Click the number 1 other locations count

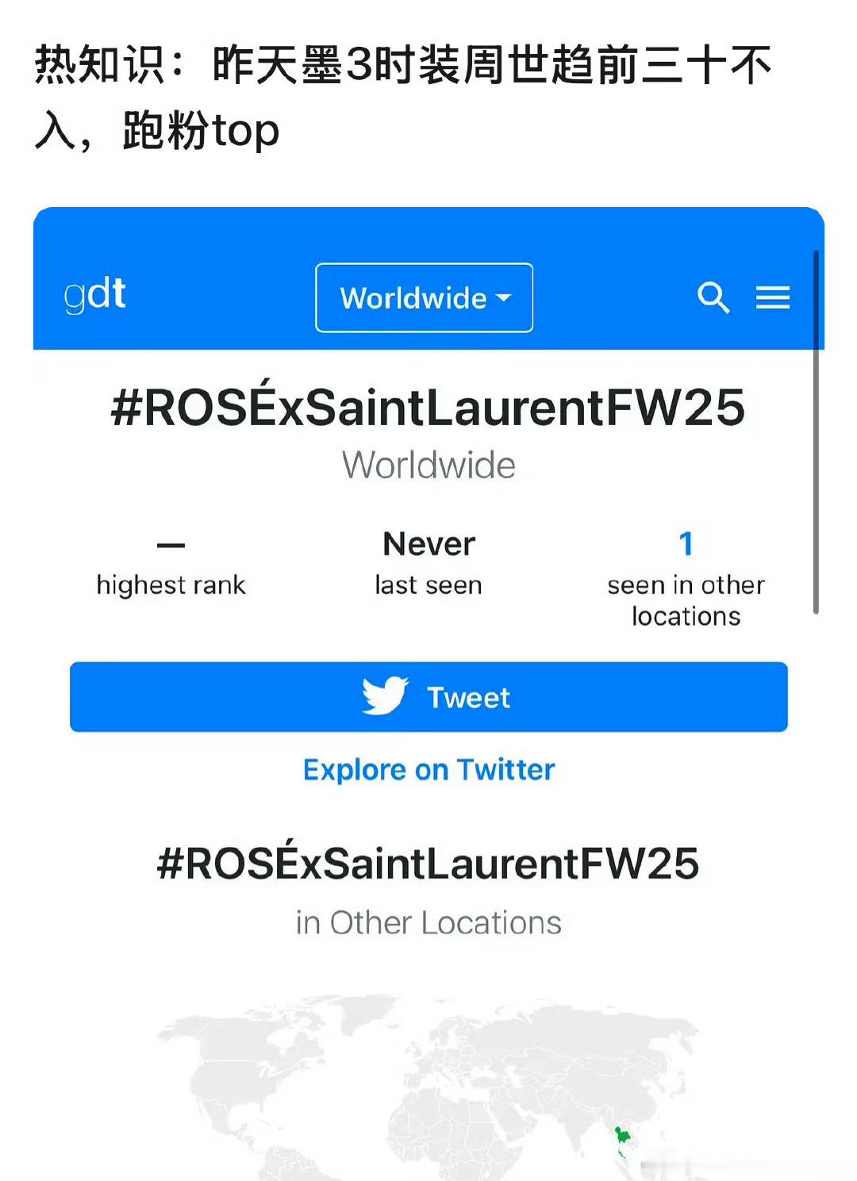pyautogui.click(x=686, y=544)
